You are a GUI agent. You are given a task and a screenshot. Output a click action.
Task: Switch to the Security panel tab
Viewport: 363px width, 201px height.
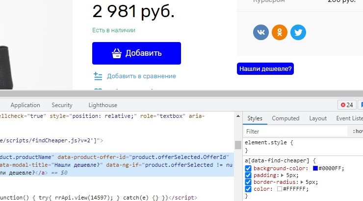point(62,105)
